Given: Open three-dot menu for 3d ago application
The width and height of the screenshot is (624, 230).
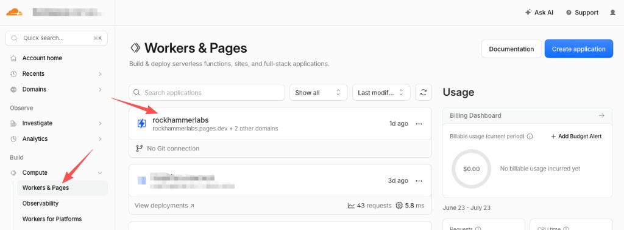Looking at the screenshot, I should coord(419,181).
